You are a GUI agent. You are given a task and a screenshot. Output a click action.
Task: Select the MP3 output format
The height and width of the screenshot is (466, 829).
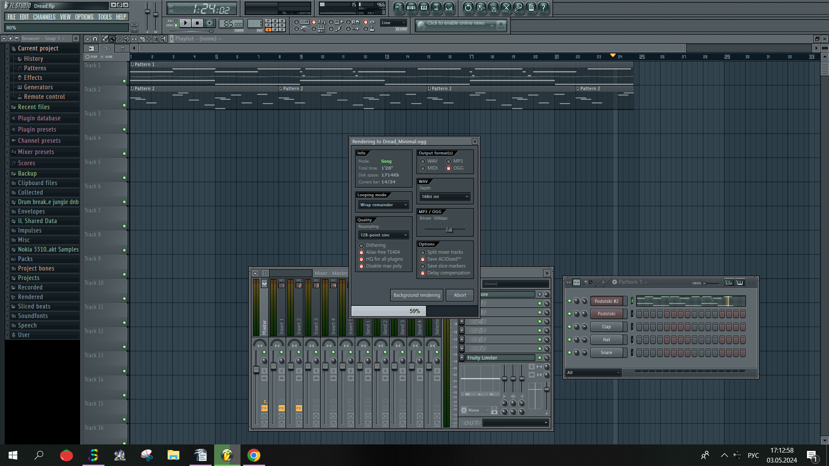[449, 161]
